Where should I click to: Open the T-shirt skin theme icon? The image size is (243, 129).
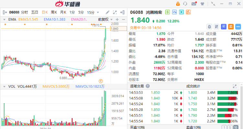pyautogui.click(x=202, y=4)
